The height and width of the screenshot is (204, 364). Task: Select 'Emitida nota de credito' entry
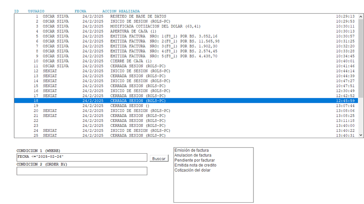point(195,165)
